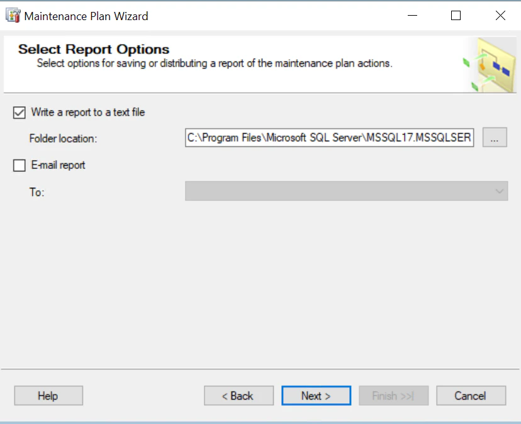Screen dimensions: 521x424
Task: Click the greyed-out Finish button
Action: [393, 396]
